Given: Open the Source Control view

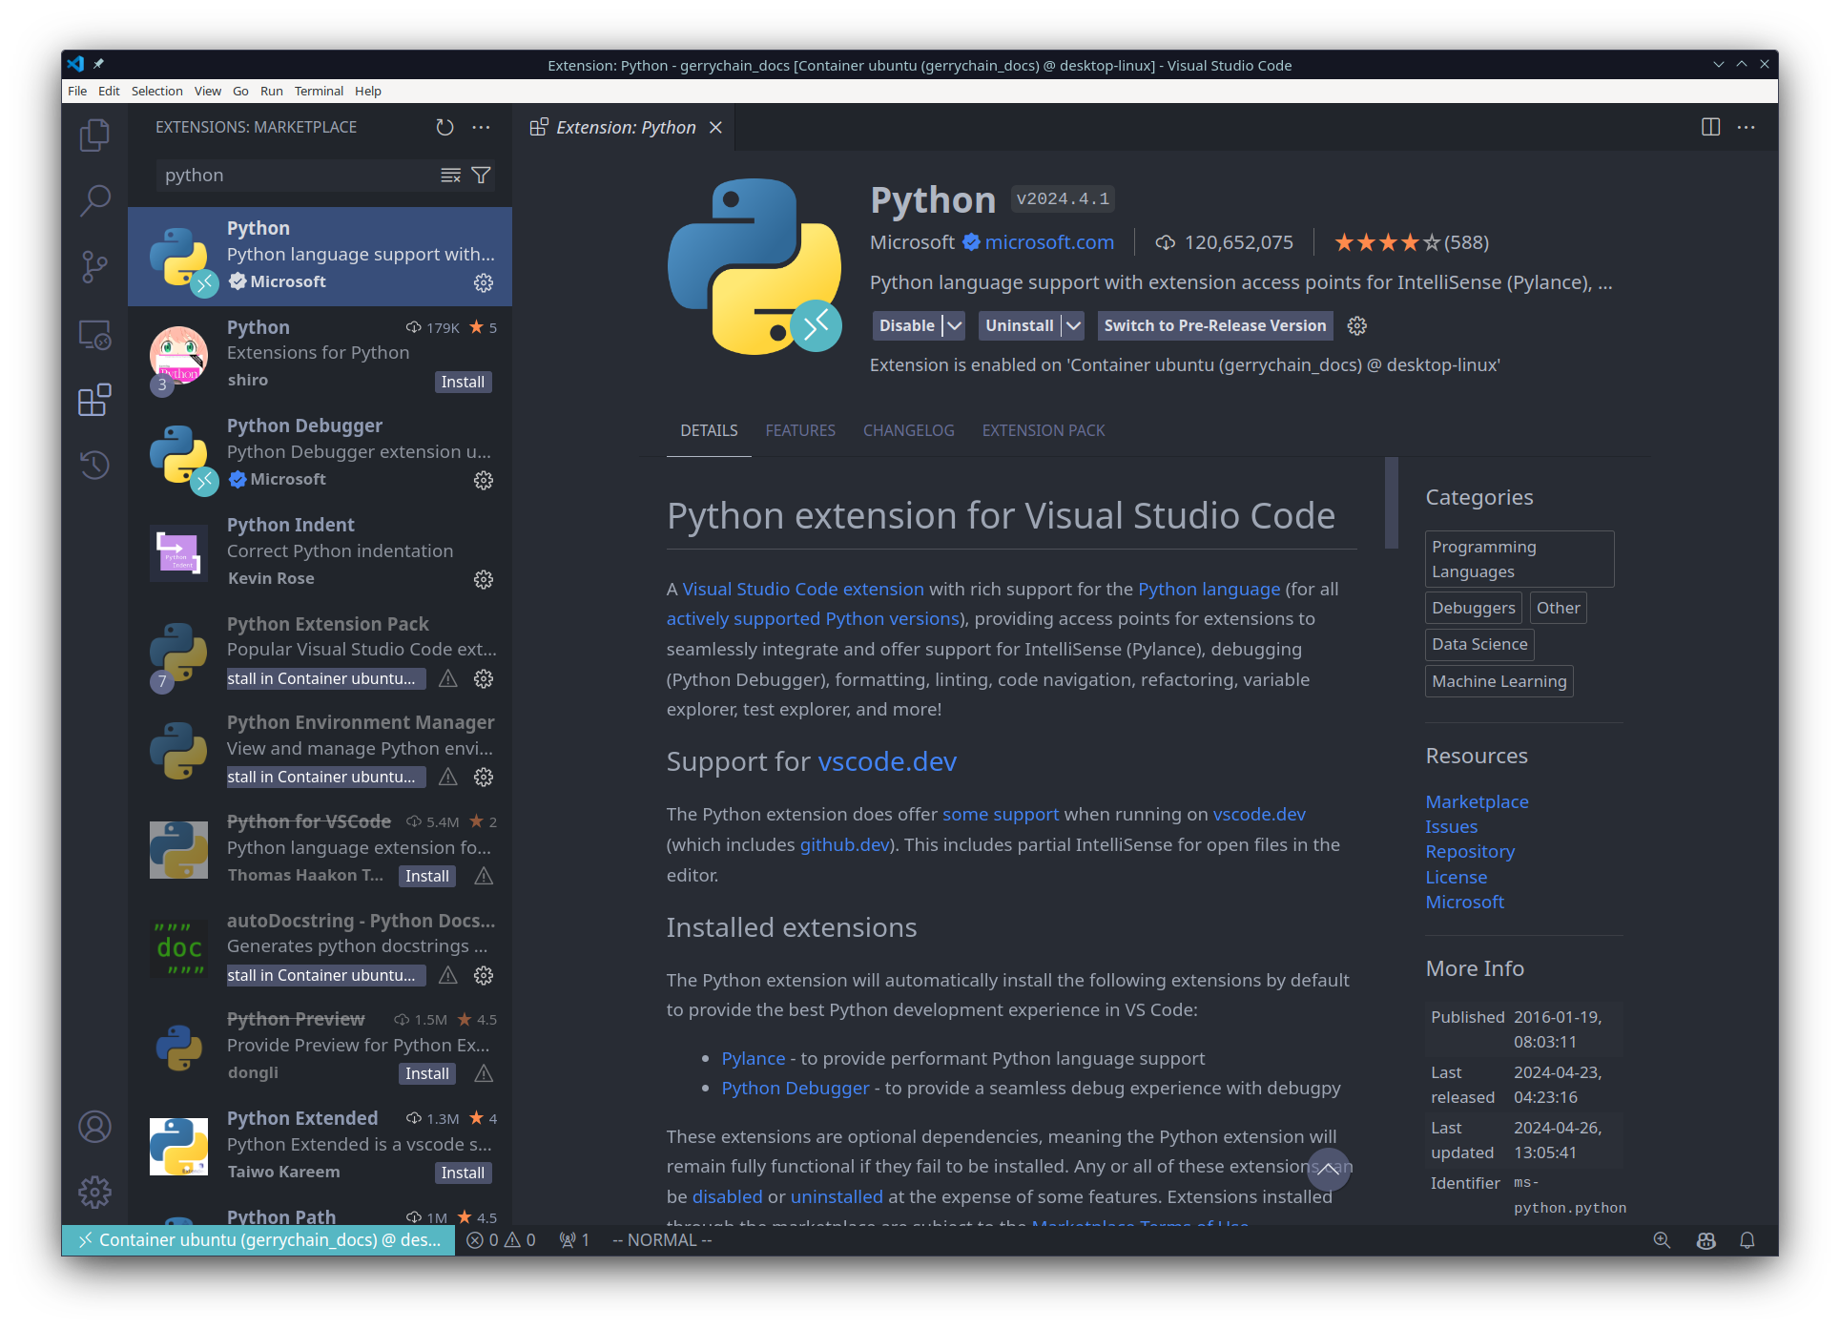Looking at the screenshot, I should tap(94, 267).
